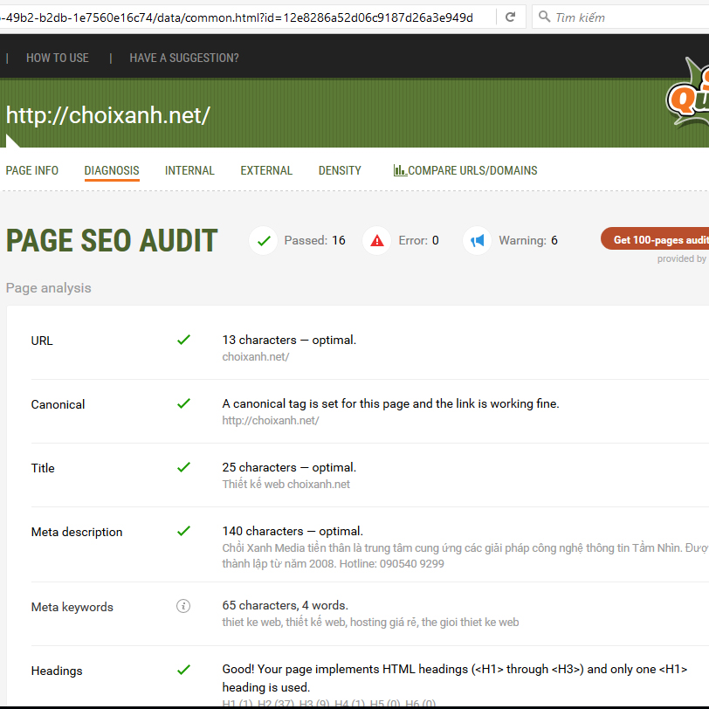
Task: Click the 'Headings' row label
Action: pos(57,671)
